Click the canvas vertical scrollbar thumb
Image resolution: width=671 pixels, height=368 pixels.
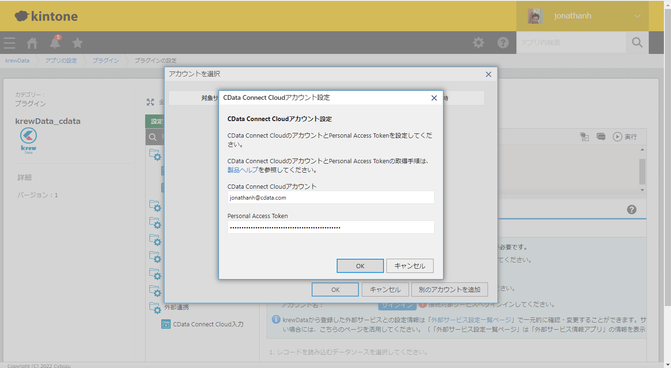click(642, 171)
